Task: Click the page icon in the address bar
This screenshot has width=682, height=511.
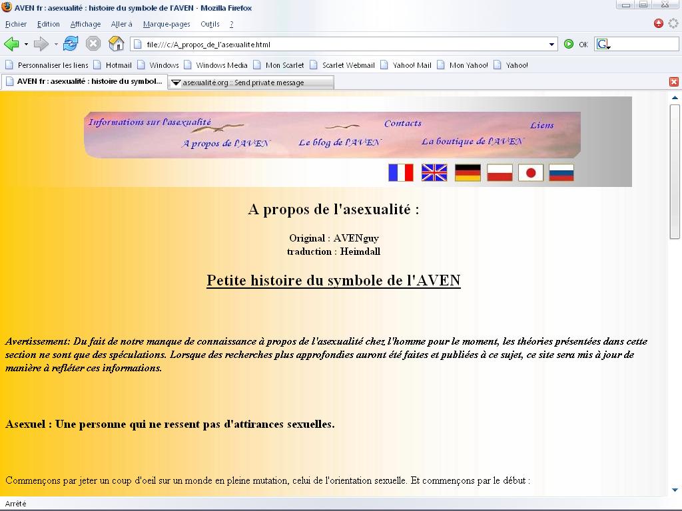Action: click(x=138, y=45)
